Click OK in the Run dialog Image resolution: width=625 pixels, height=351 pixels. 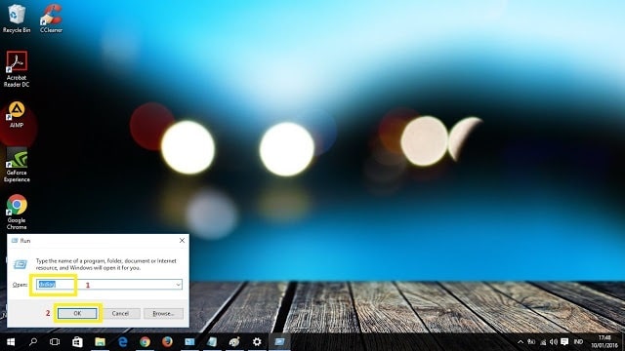click(77, 314)
